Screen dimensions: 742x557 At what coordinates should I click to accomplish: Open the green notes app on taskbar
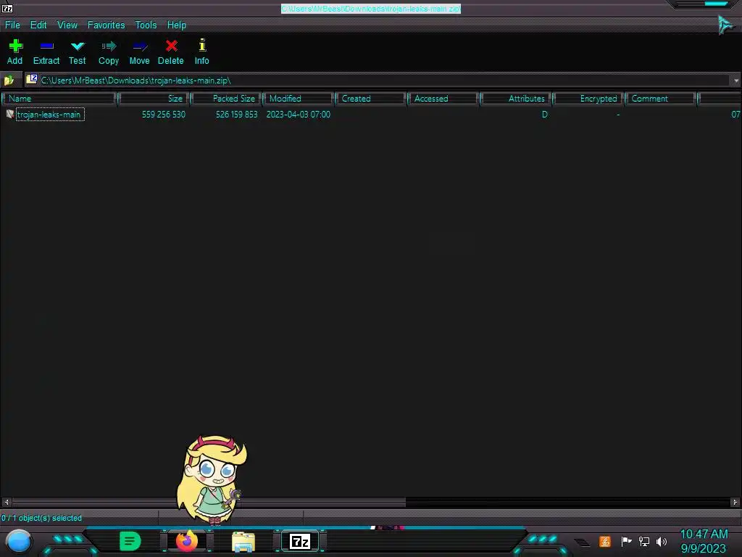tap(130, 541)
